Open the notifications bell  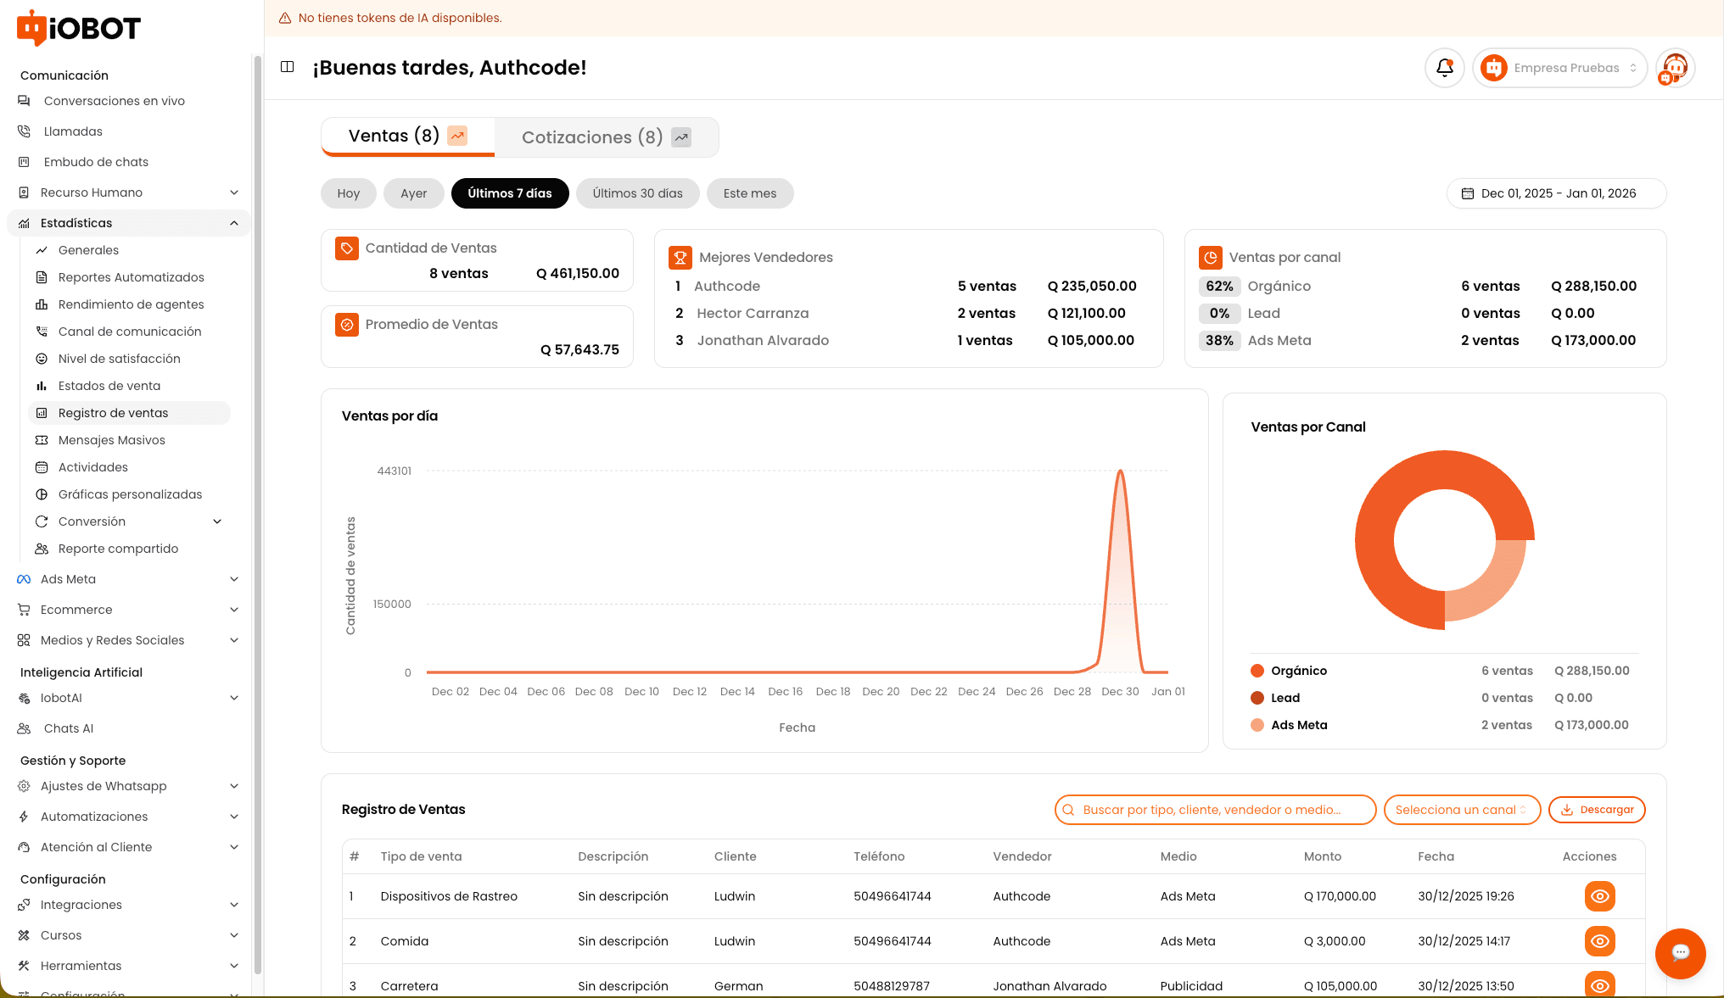pyautogui.click(x=1444, y=68)
